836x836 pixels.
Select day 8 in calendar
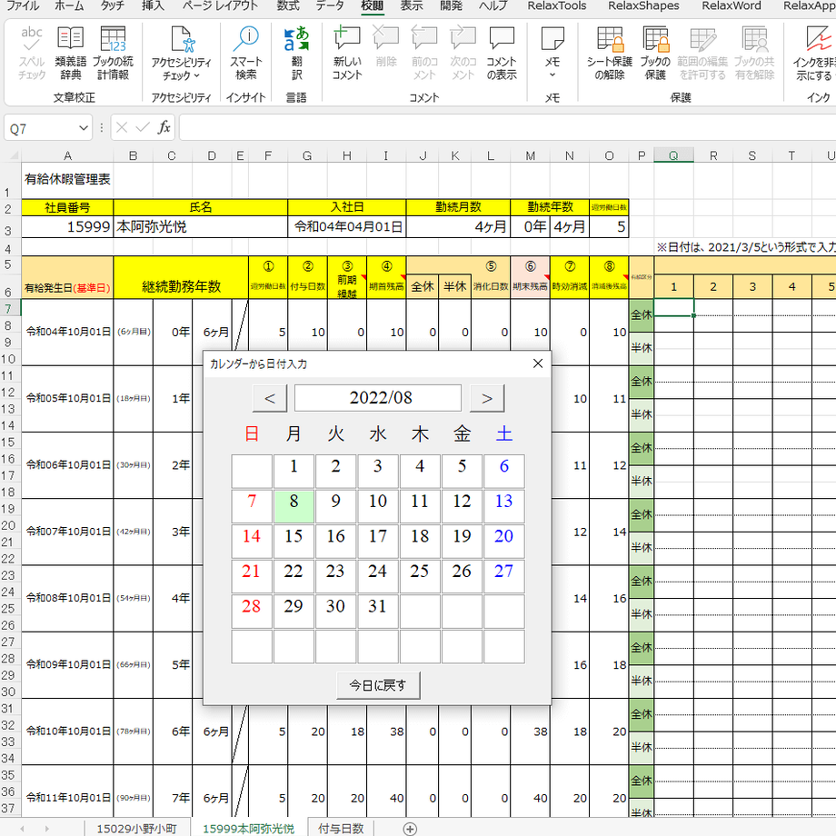(x=294, y=505)
